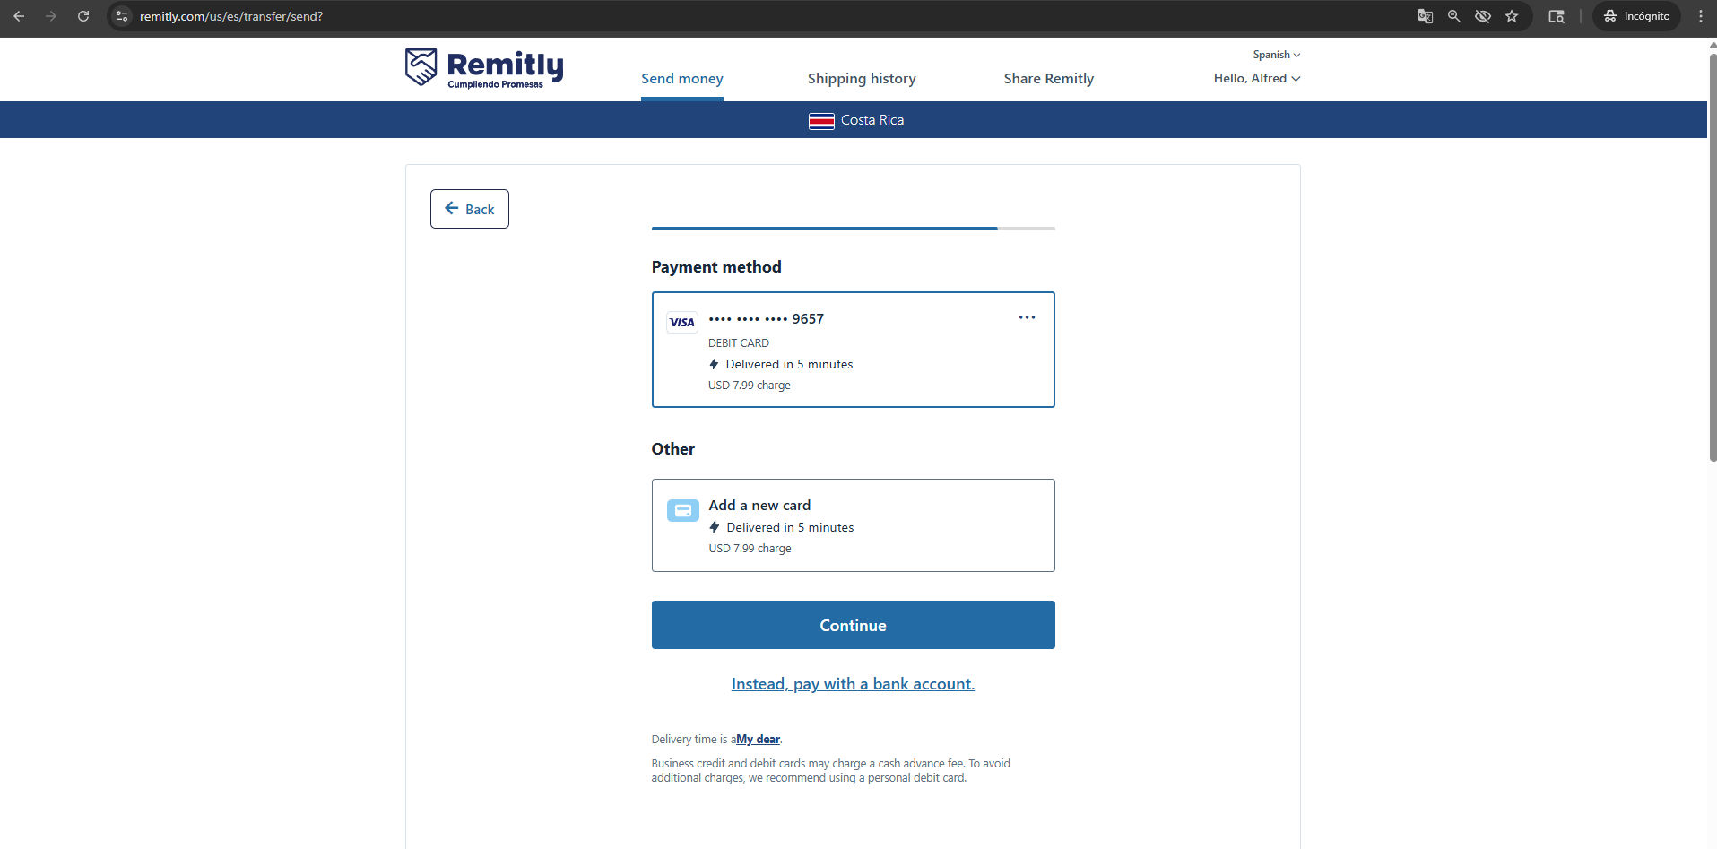Click the browser address bar URL
The width and height of the screenshot is (1717, 849).
point(231,16)
